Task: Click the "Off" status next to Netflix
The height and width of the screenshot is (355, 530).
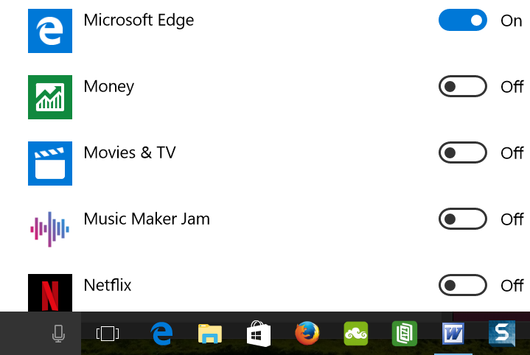Action: point(512,286)
